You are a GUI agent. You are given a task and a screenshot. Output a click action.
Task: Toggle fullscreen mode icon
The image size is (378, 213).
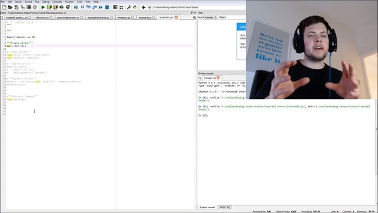(121, 7)
